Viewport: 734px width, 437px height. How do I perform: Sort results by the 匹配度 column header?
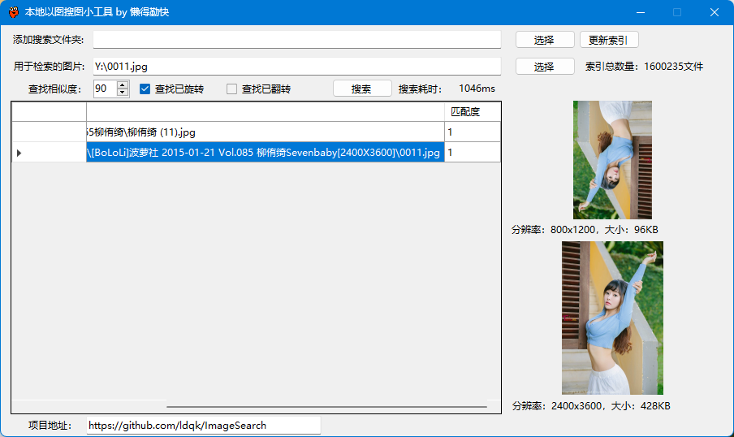(x=472, y=112)
